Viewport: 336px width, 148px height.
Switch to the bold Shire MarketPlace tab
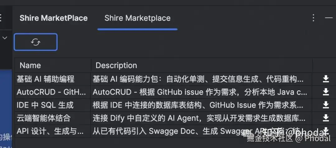[54, 18]
